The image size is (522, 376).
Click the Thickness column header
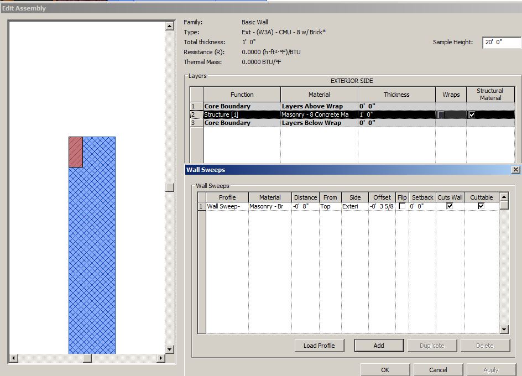tap(396, 95)
